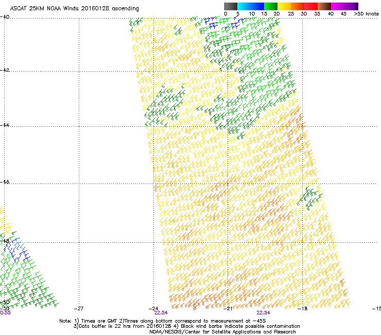This screenshot has height=335, width=381.
Task: Click the '-21' longitude label
Action: click(x=228, y=309)
